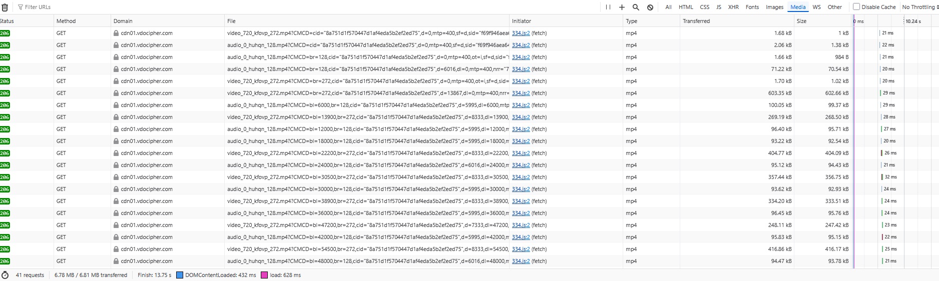Sort requests by Transferred column header
Viewport: 939px width, 281px height.
coord(696,21)
